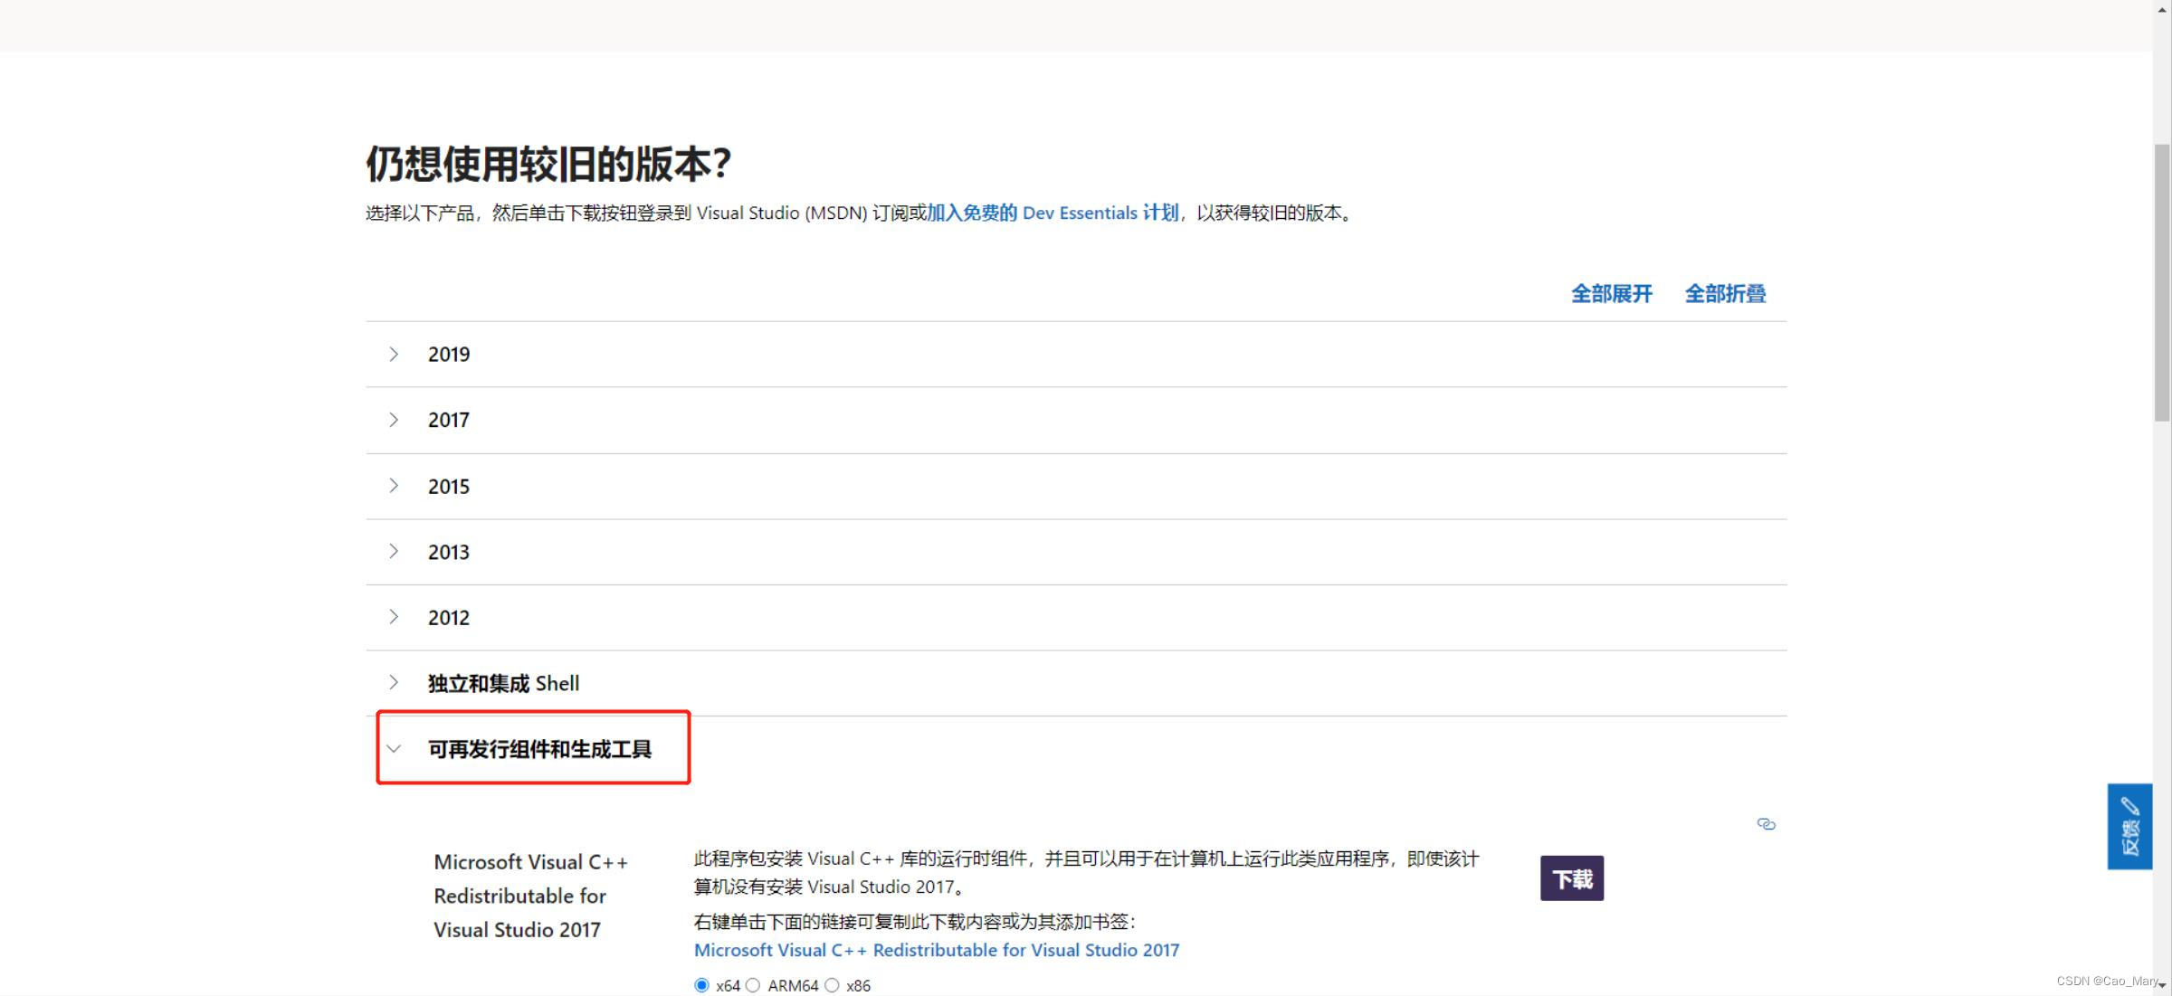The width and height of the screenshot is (2172, 996).
Task: Open Microsoft Visual C++ Redistributable 2017 link
Action: (x=936, y=950)
